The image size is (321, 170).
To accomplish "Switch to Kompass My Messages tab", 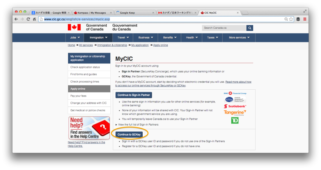I will pos(92,13).
